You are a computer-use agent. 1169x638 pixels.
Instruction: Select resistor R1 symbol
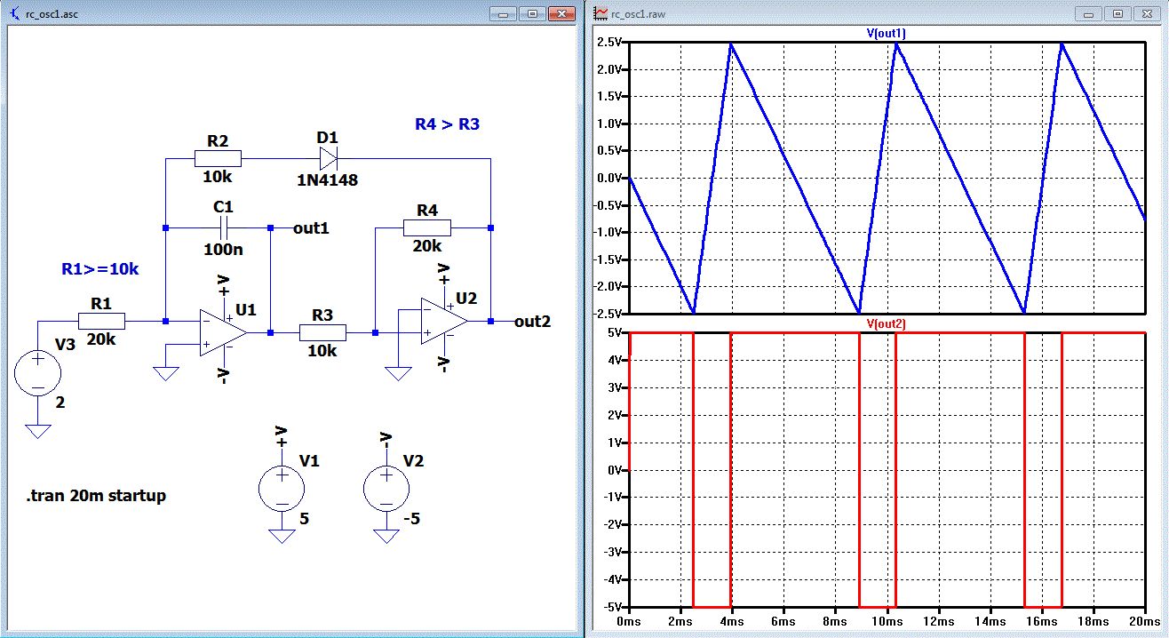pos(102,322)
